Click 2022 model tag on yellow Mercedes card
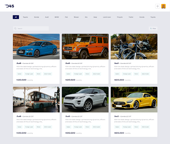170x144 pixels. click(x=145, y=127)
